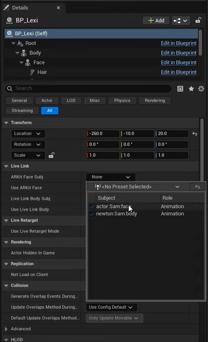Click the preset revert arrow button
The image size is (208, 342).
pos(197,187)
